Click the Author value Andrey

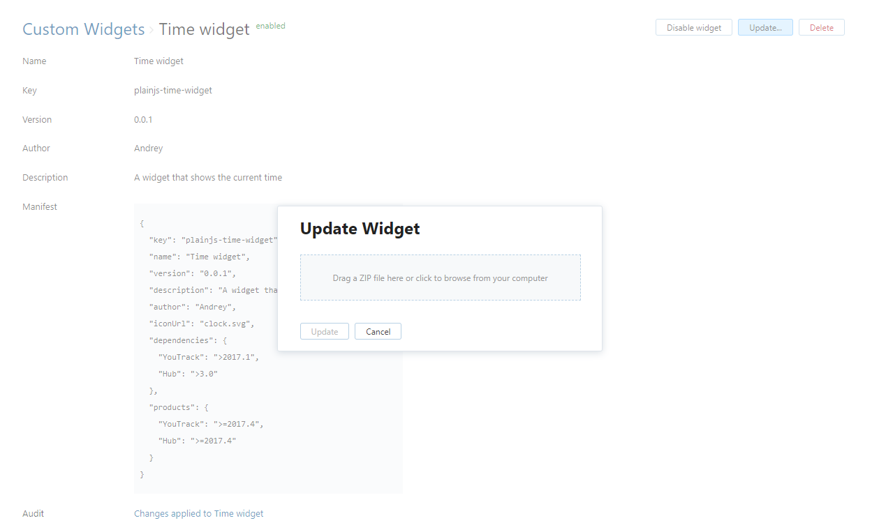click(x=148, y=149)
